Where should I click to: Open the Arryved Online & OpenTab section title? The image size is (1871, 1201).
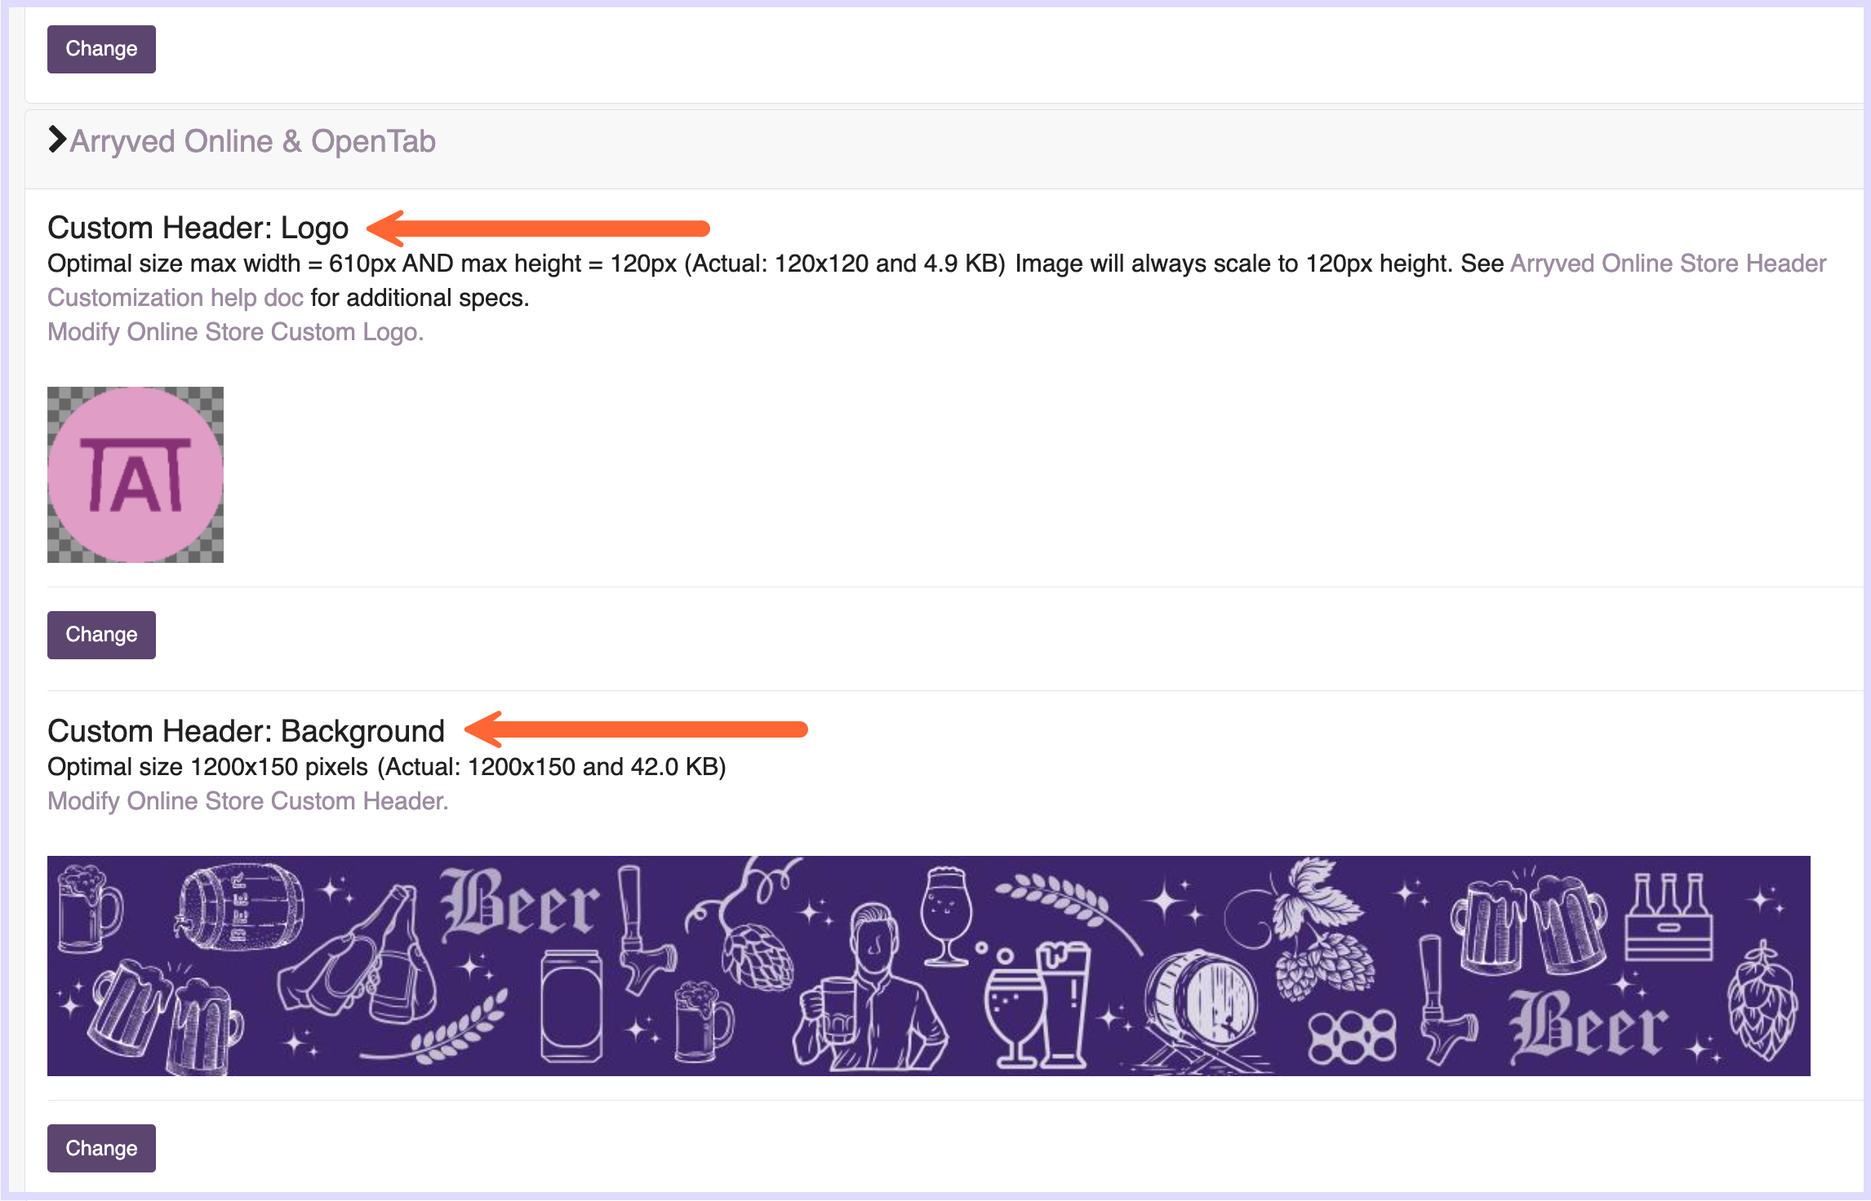coord(253,141)
